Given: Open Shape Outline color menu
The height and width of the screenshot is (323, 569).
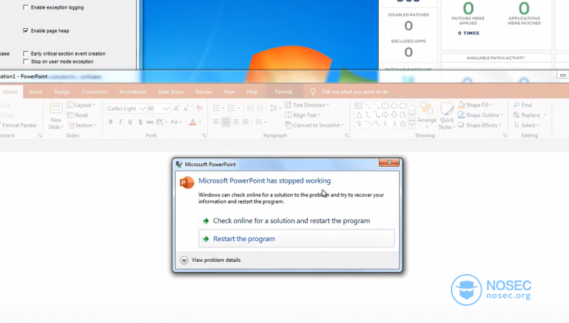Looking at the screenshot, I should click(x=480, y=115).
